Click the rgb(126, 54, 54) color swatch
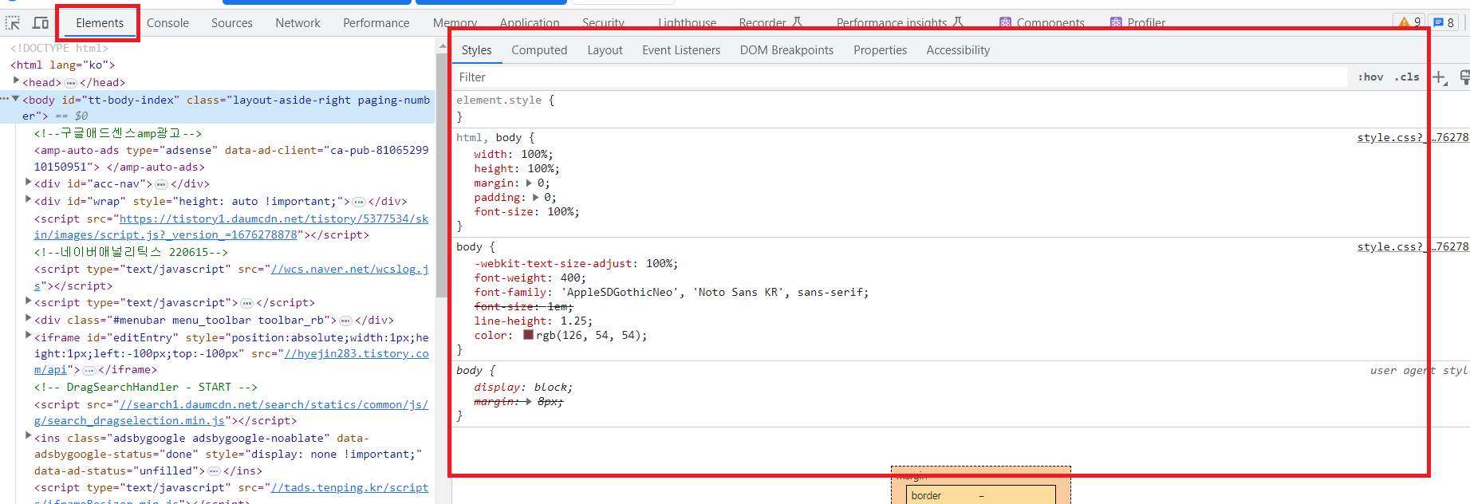 (x=528, y=335)
